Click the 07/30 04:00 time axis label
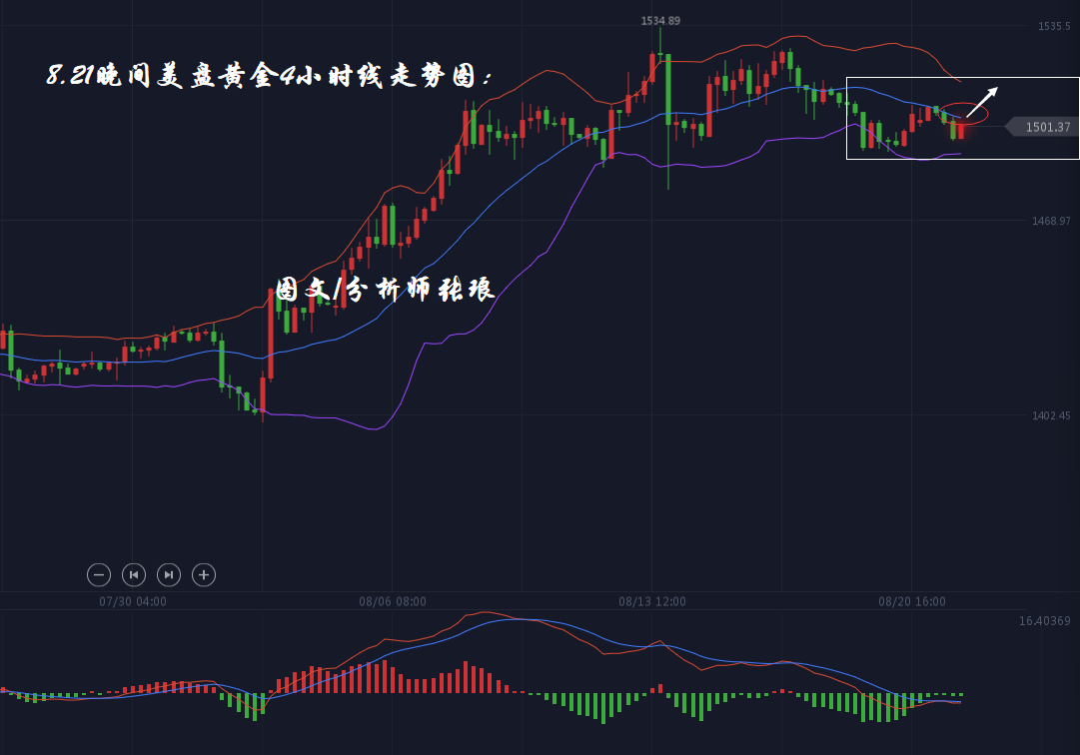 pos(133,601)
